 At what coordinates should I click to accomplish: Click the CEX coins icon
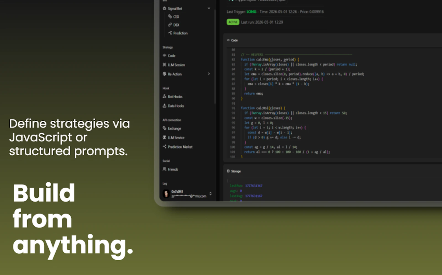(x=170, y=17)
